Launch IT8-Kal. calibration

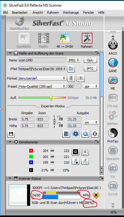tap(113, 98)
